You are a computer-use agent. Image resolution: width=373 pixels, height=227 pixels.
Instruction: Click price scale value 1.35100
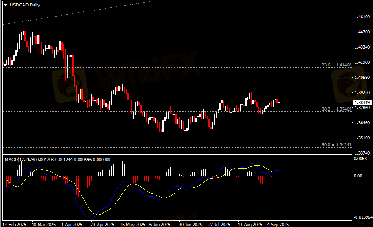tap(362, 138)
